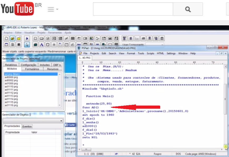
Task: Select the rounded-rectangle control icon
Action: tap(42, 39)
